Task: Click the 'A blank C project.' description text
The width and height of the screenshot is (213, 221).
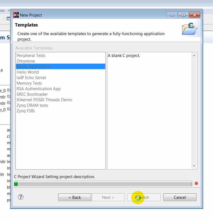Action: coord(124,56)
